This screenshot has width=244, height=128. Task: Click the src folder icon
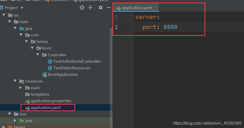(x=10, y=15)
